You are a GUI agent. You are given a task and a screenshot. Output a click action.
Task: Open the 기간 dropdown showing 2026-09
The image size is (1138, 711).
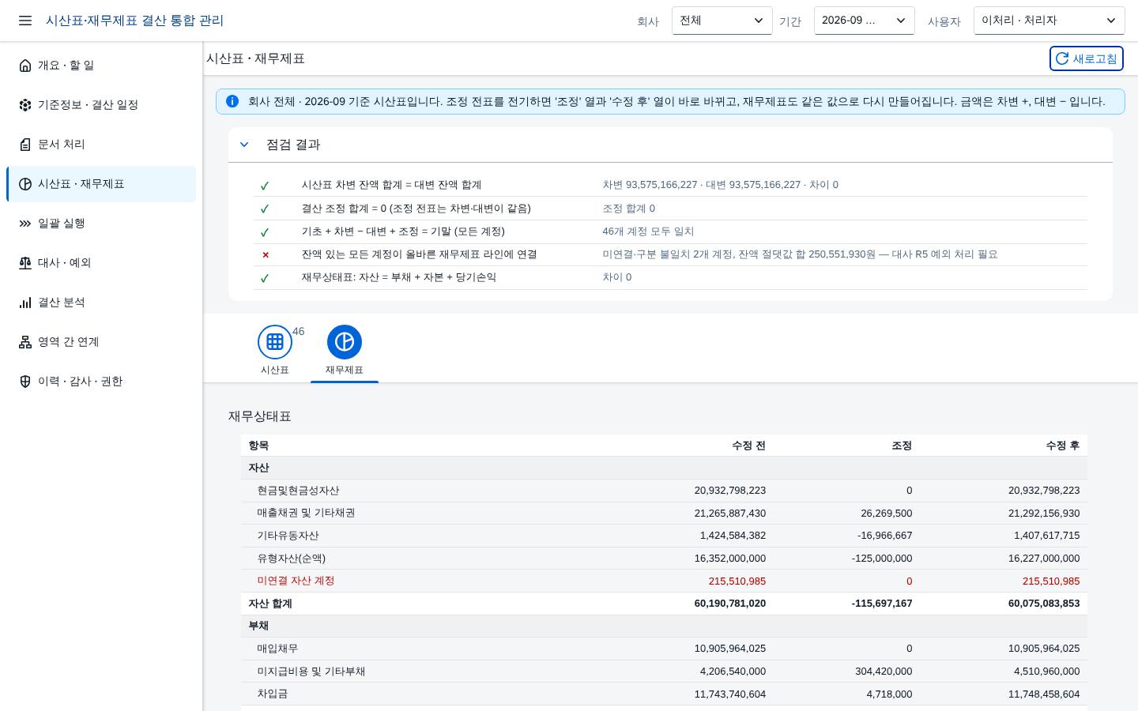coord(865,21)
